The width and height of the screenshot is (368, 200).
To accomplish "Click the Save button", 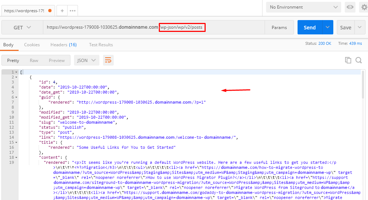I will point(346,27).
